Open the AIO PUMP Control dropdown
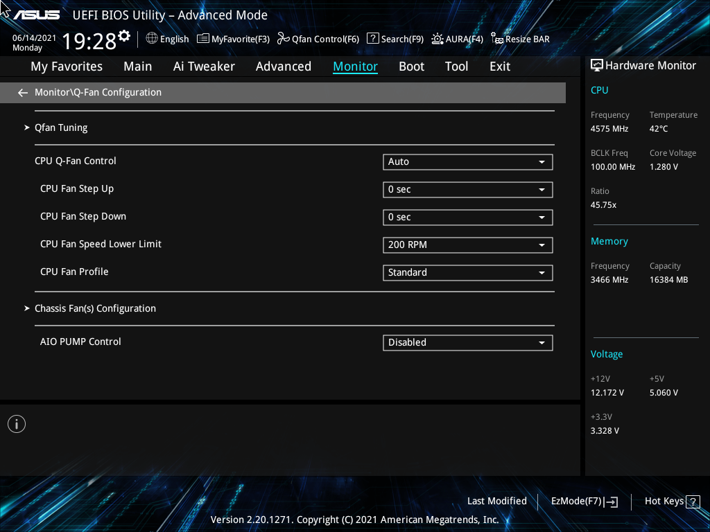 tap(468, 342)
